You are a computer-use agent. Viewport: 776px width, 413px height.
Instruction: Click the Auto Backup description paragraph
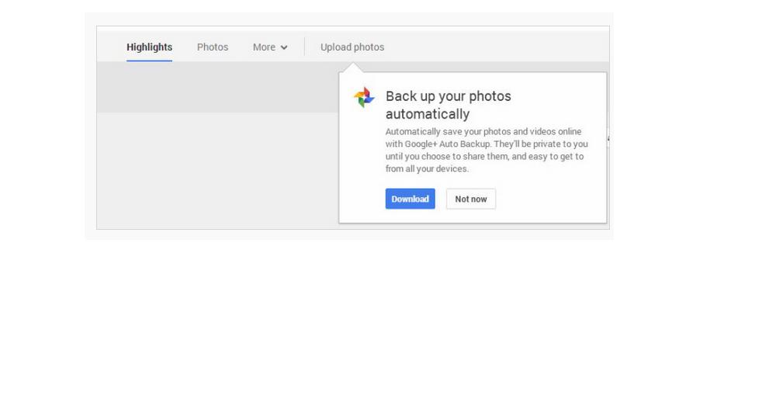coord(487,150)
